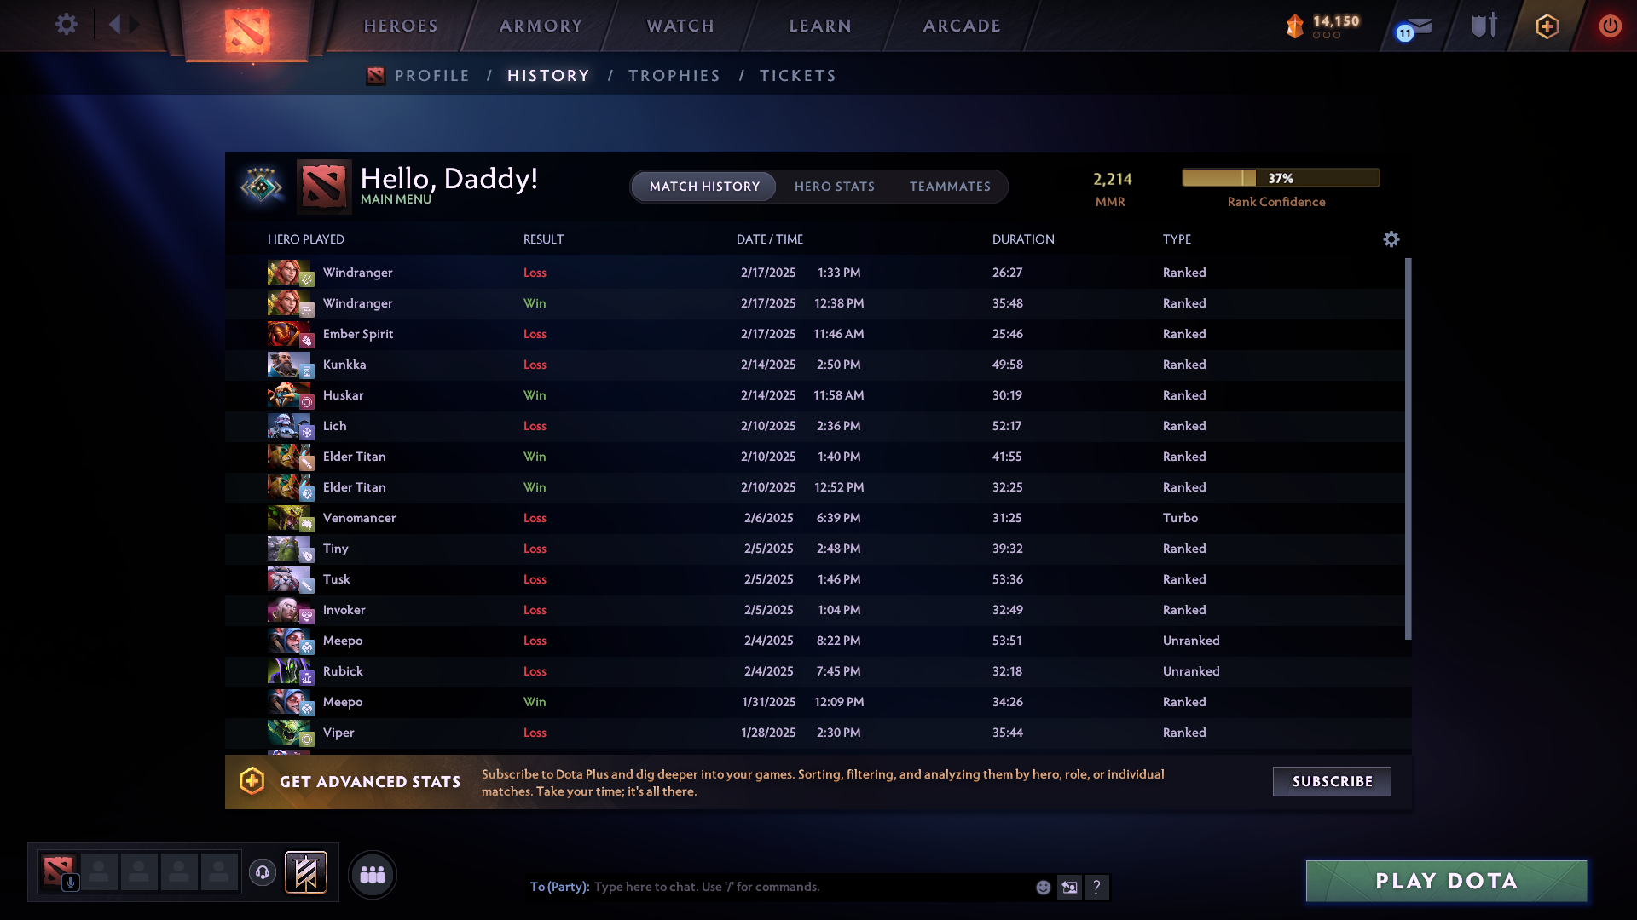Click navigate back arrow in top bar

[x=114, y=25]
